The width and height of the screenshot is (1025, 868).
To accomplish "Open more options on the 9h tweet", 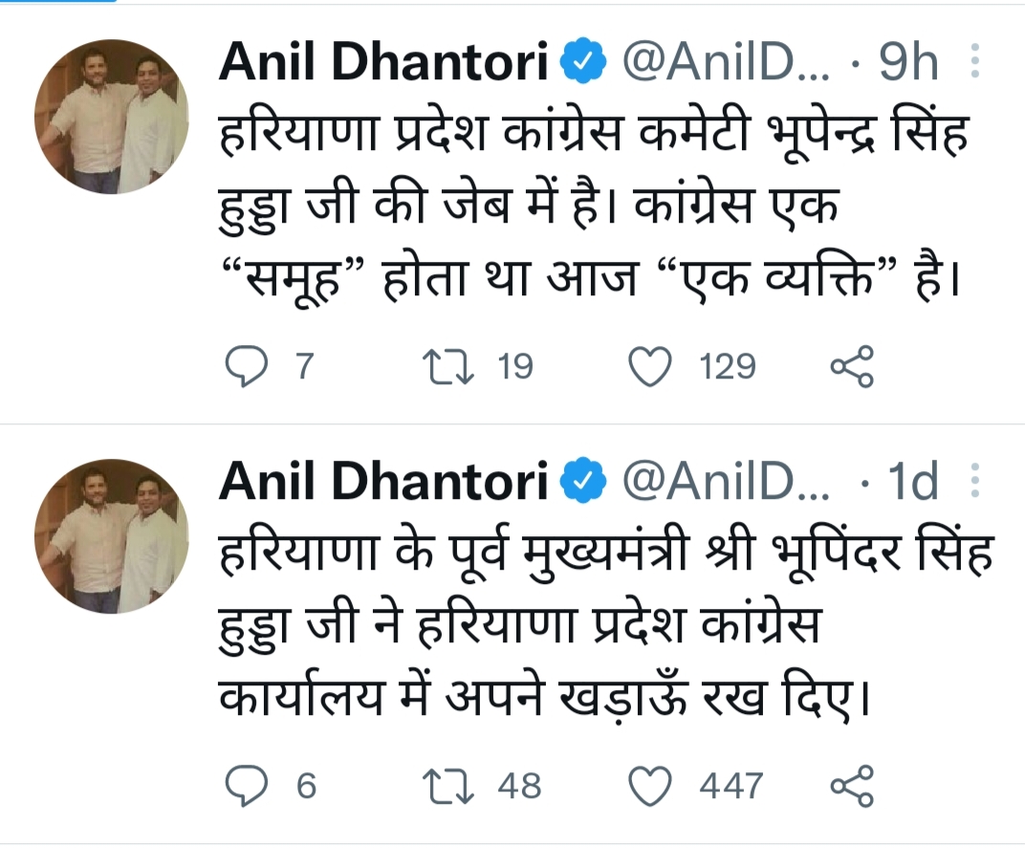I will (x=975, y=61).
